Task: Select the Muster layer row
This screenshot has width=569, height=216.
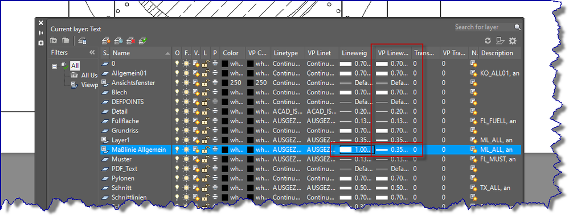Action: 310,159
